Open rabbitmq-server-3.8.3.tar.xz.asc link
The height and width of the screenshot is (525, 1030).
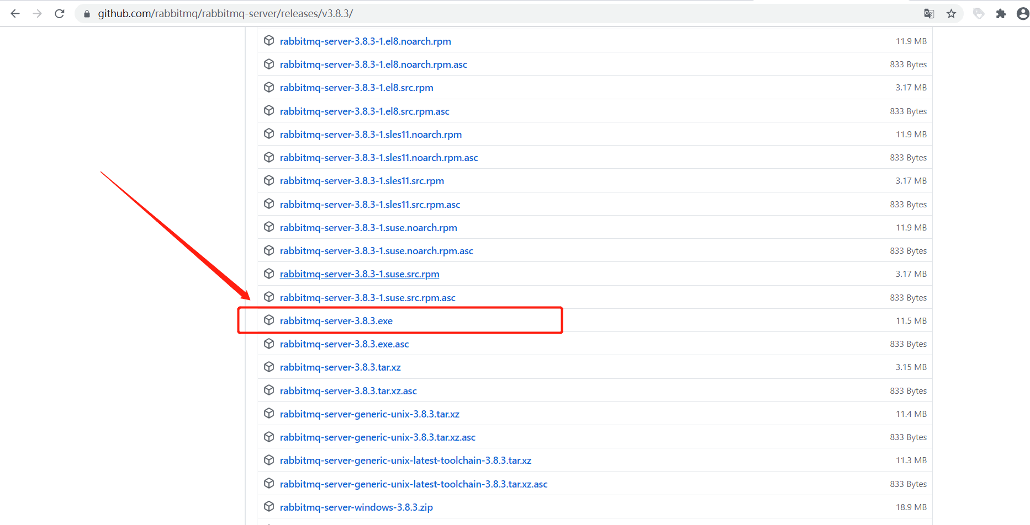(x=348, y=391)
